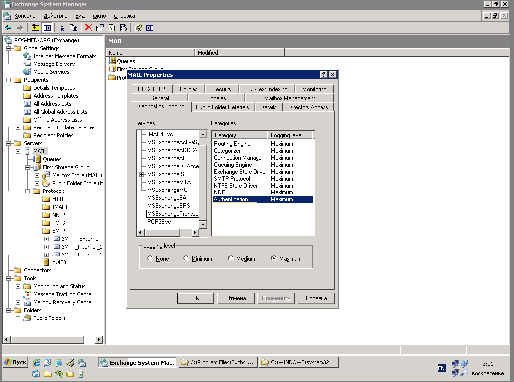Expand the Mailbox Store (MAIL) node
The image size is (514, 382).
37,175
